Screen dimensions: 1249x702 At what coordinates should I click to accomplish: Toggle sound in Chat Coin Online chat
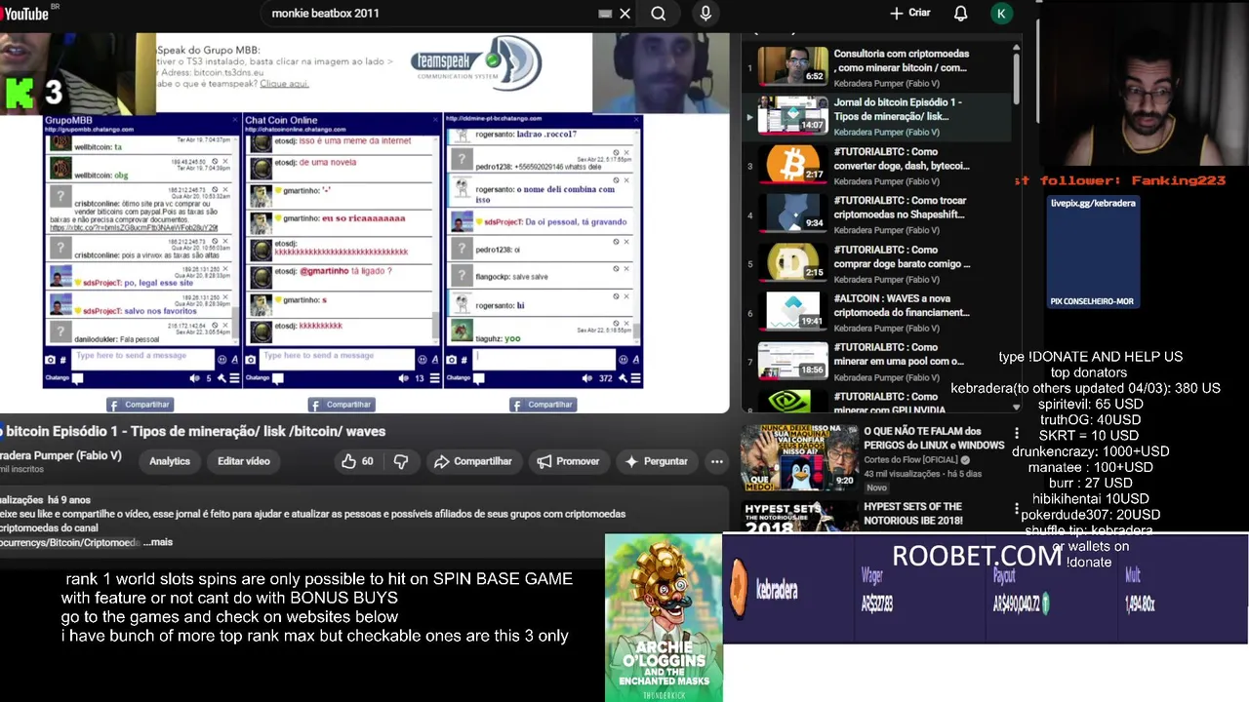point(404,378)
